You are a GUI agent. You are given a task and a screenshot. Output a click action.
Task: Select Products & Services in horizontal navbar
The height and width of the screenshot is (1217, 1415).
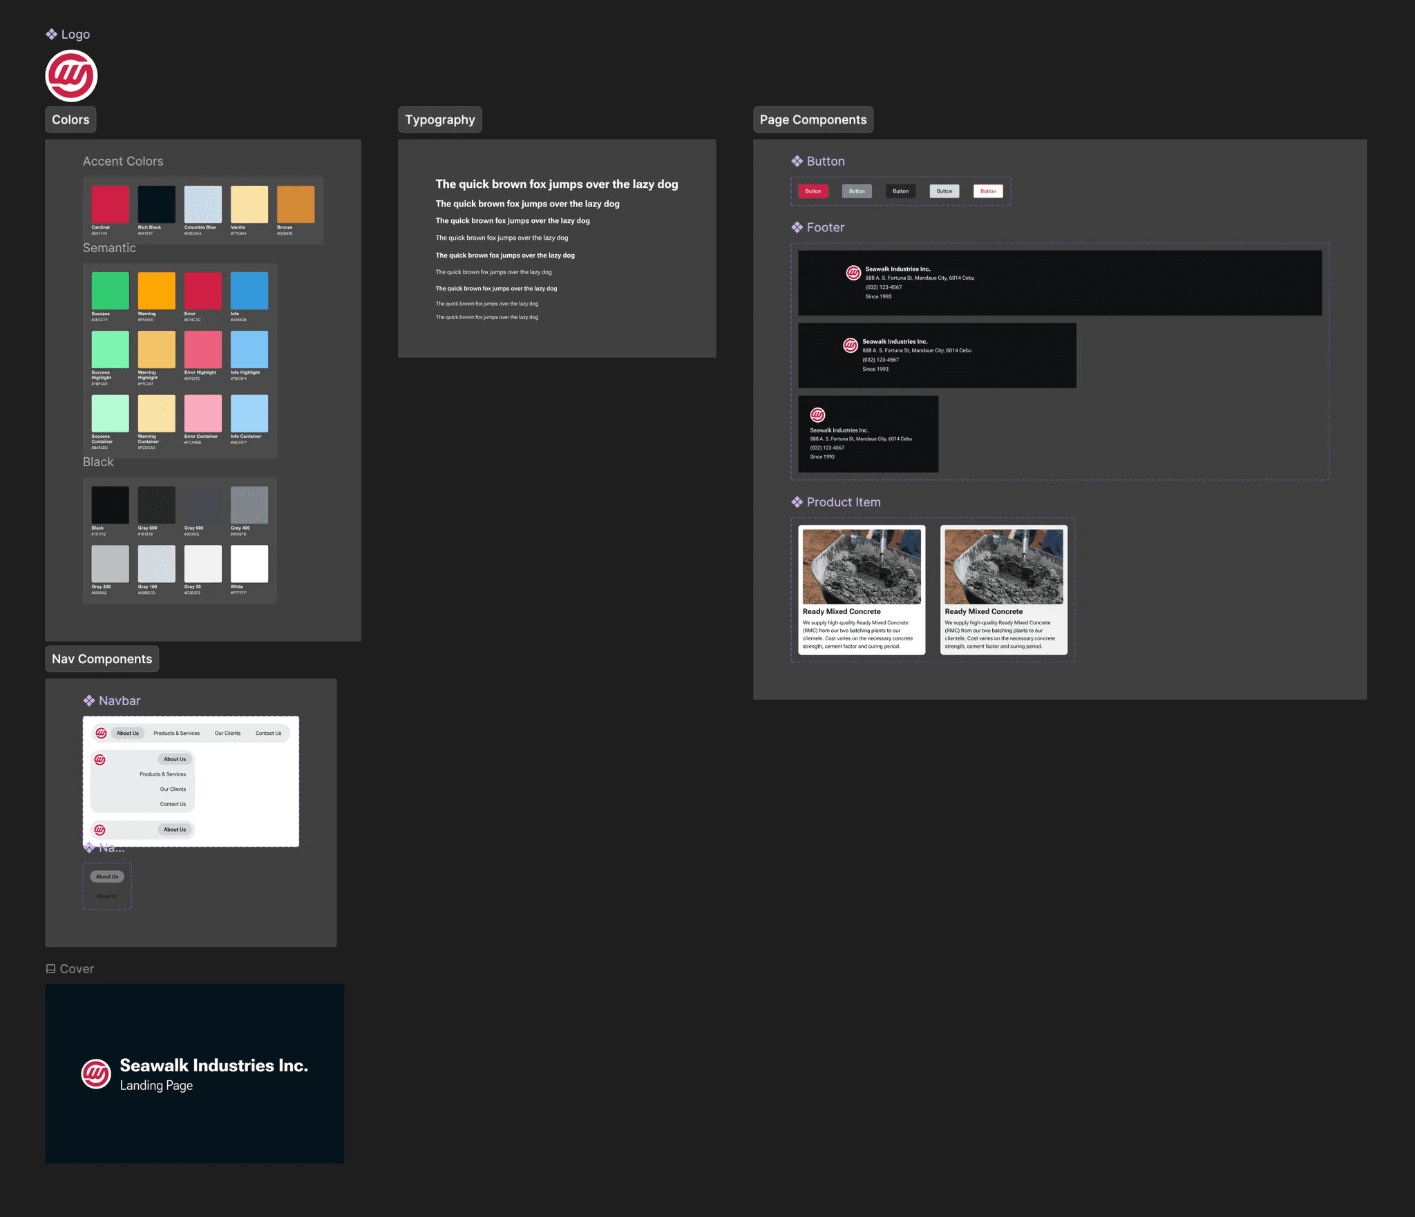click(x=176, y=734)
